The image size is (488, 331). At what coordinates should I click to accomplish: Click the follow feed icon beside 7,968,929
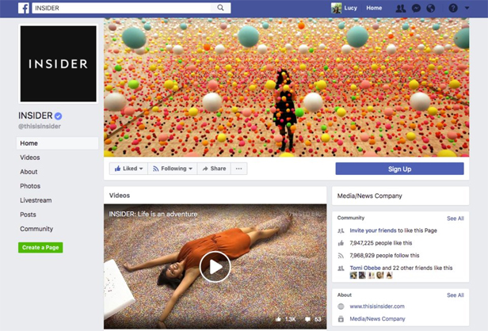pyautogui.click(x=341, y=256)
